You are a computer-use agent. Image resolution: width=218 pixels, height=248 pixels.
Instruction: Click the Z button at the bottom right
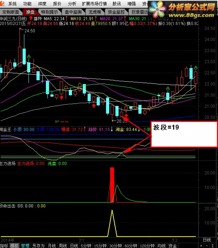(x=213, y=246)
